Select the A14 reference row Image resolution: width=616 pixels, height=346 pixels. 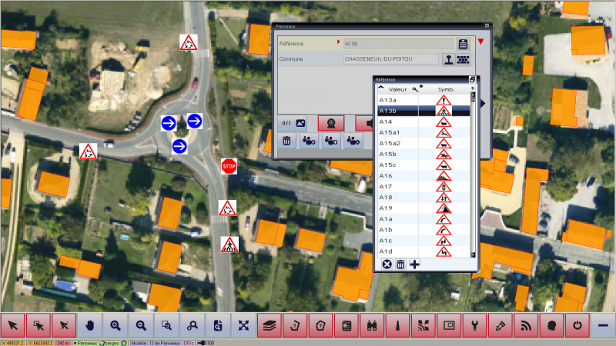point(397,122)
